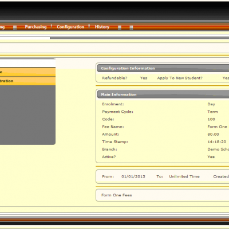This screenshot has height=229, width=229.
Task: Click the Enrolment: label
Action: [x=113, y=104]
